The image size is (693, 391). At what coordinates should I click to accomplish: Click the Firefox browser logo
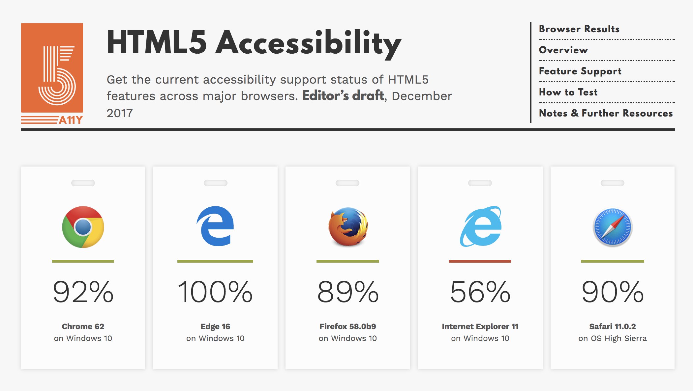348,227
